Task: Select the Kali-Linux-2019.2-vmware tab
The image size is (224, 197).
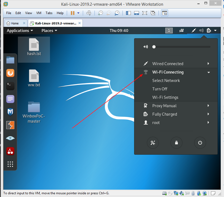Action: point(56,23)
